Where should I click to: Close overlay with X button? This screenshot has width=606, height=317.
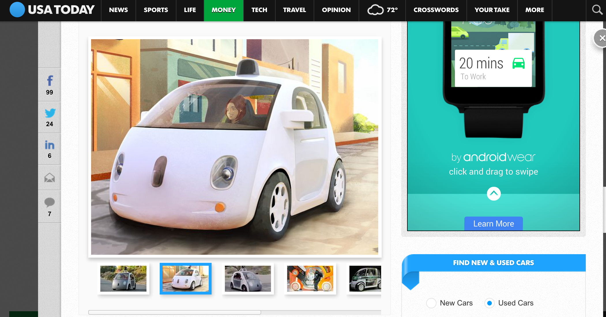[x=601, y=38]
